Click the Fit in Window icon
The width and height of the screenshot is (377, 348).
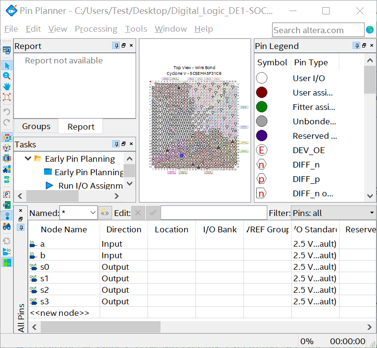click(x=7, y=97)
